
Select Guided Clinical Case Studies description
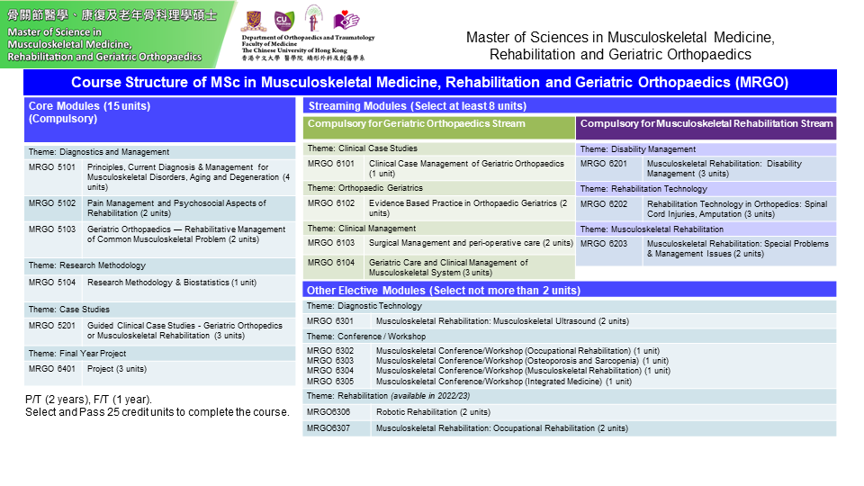(x=184, y=330)
